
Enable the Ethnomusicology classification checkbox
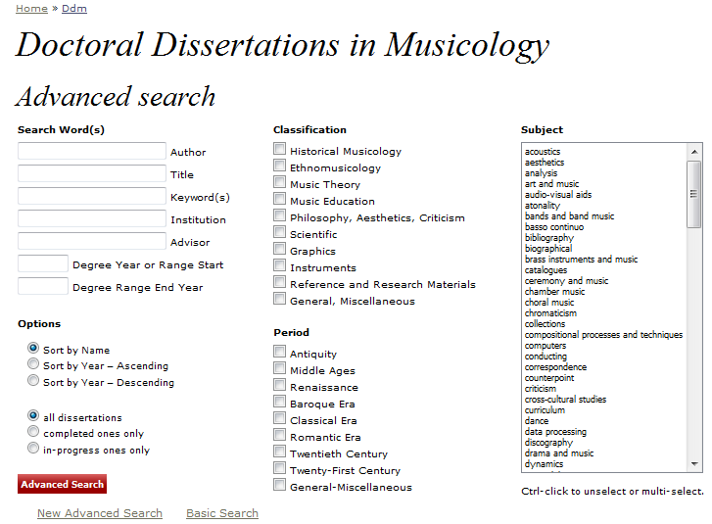point(280,167)
